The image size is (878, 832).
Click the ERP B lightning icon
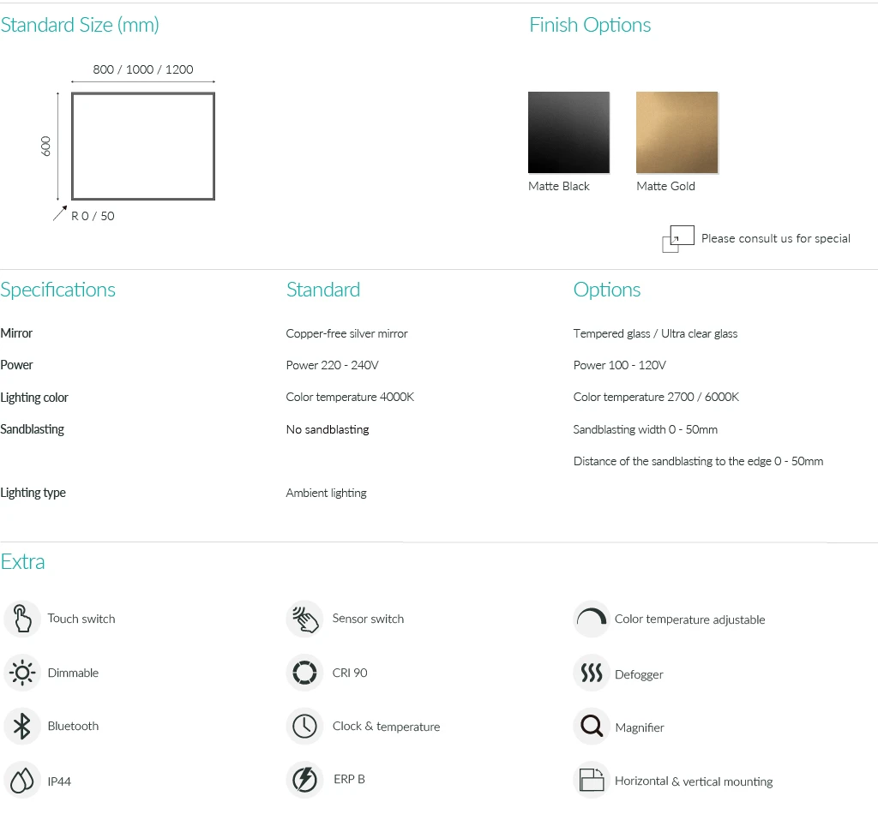304,780
